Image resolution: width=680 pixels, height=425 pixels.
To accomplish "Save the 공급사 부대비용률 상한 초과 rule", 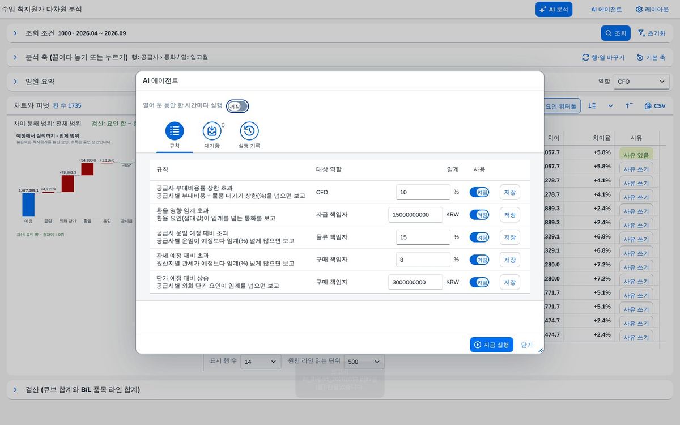I will pos(510,192).
